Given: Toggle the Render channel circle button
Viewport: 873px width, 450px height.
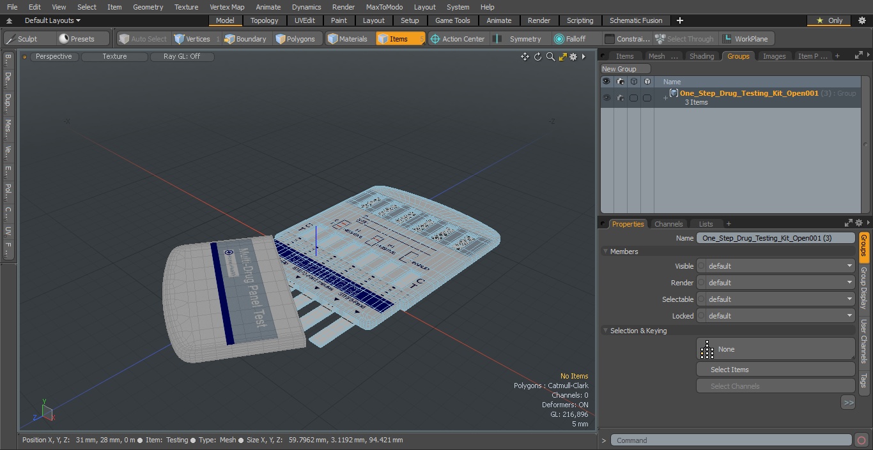Looking at the screenshot, I should click(701, 283).
